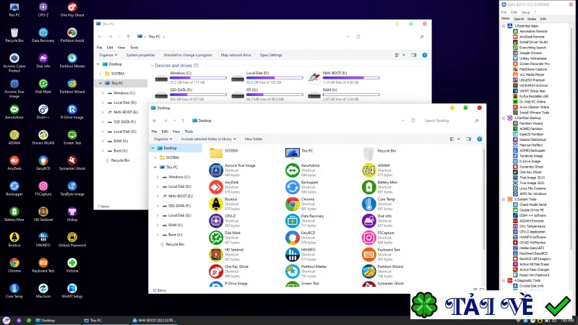Select Partition Wizard desktop shortcut
This screenshot has height=325, width=578.
pos(72,86)
